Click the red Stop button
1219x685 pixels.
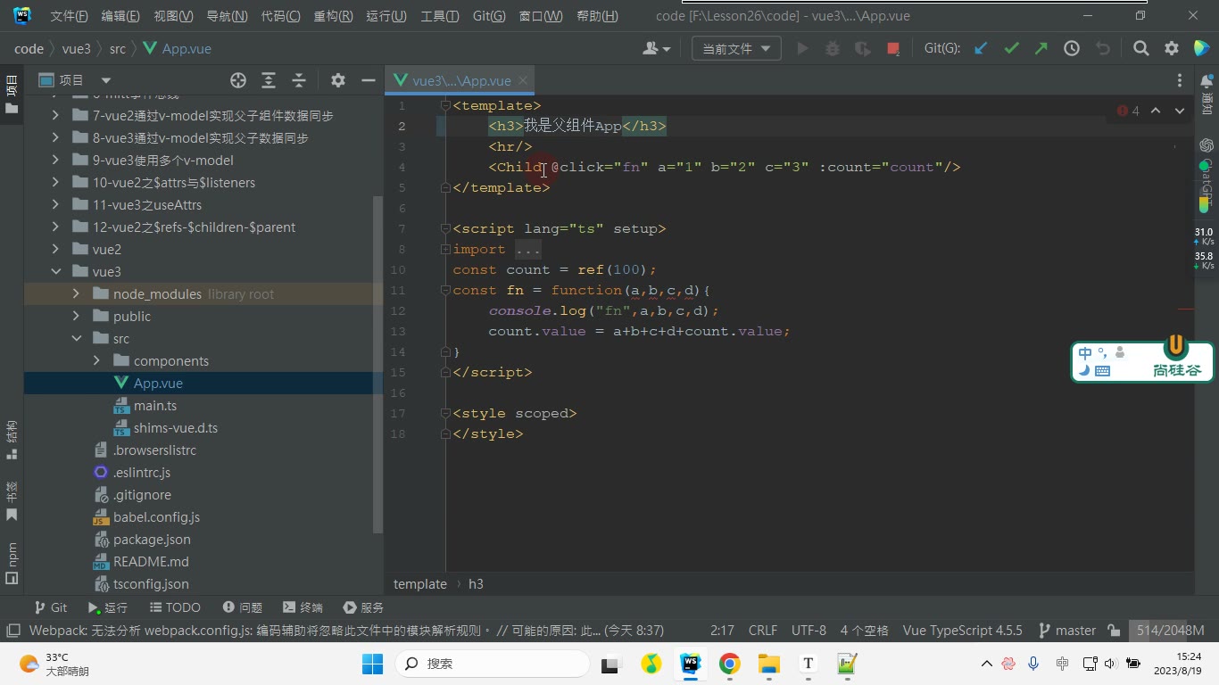pos(893,49)
